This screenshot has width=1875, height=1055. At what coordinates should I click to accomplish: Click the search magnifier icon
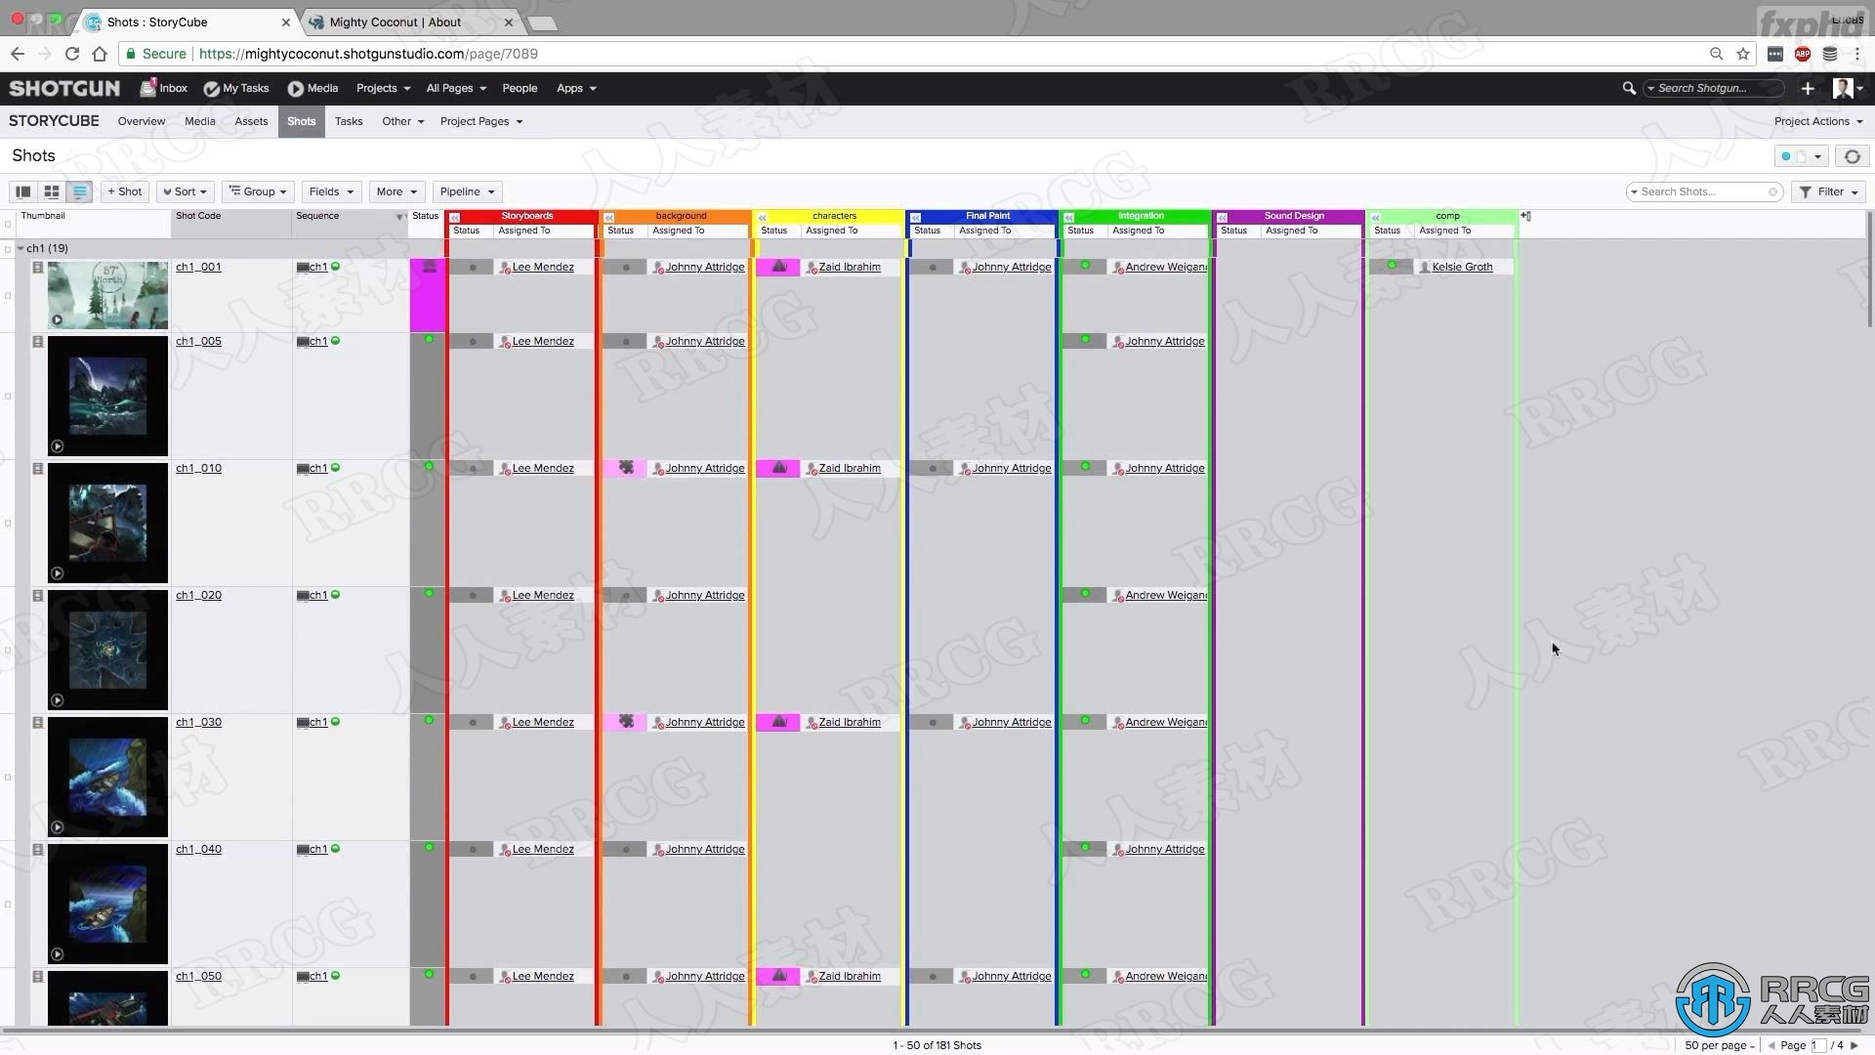point(1630,88)
